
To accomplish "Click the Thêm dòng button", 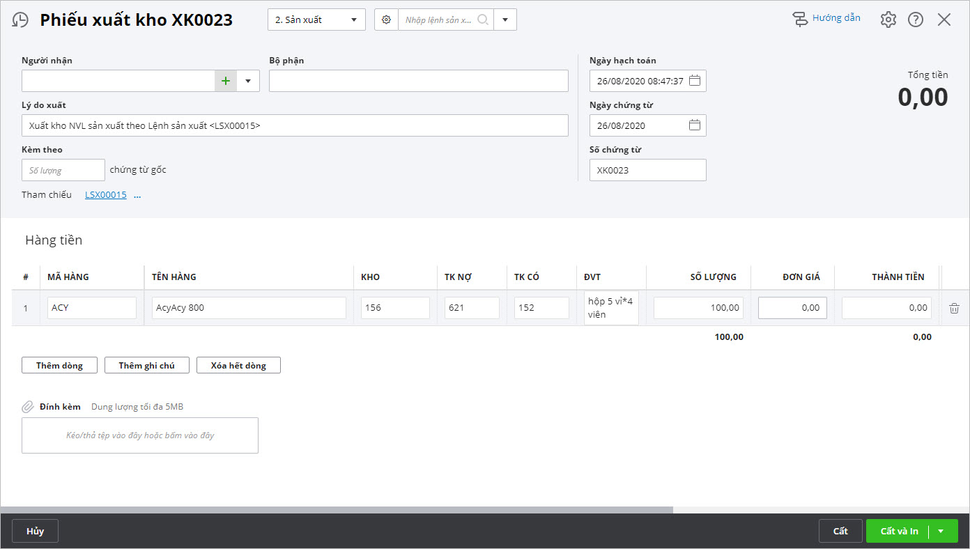I will coord(59,365).
